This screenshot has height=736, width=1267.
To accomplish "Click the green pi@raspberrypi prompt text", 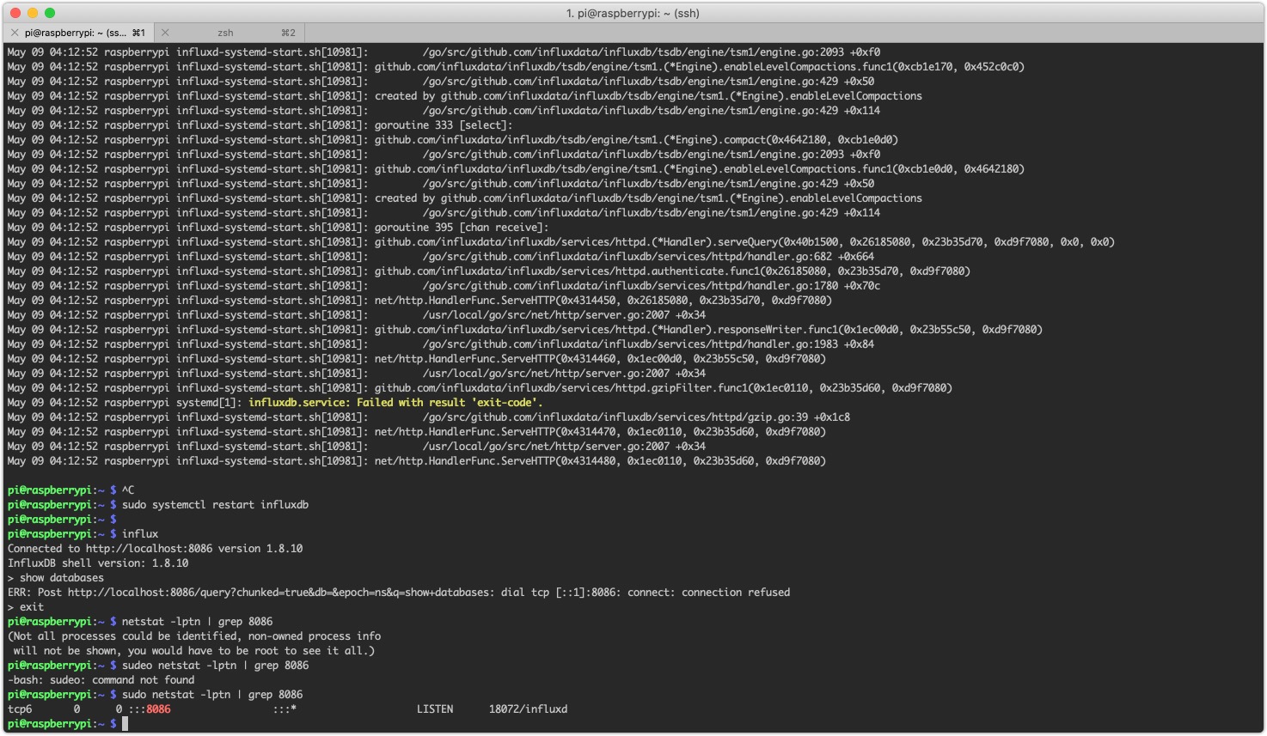I will click(x=47, y=724).
